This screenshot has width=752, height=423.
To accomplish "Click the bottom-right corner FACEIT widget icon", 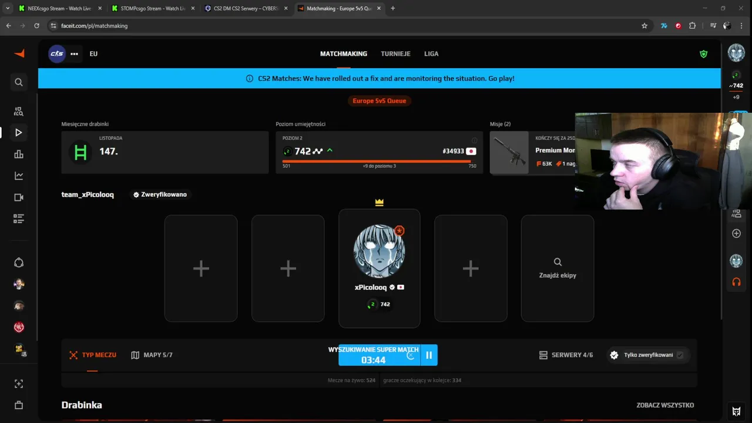I will [736, 411].
